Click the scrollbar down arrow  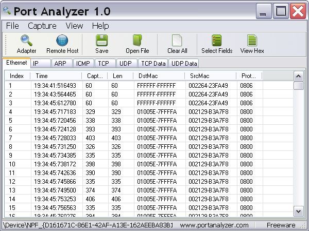pos(298,211)
